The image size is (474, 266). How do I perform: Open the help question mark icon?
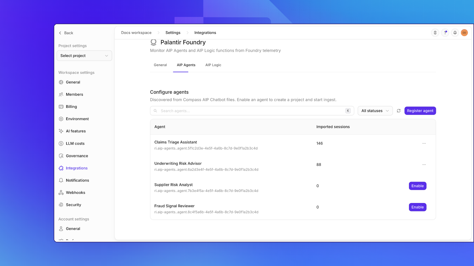coord(445,33)
